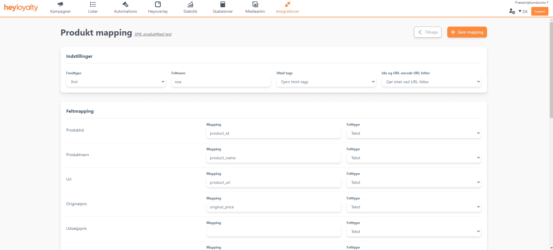Open Felttype dropdown for Produktid
This screenshot has width=553, height=250.
pos(414,133)
